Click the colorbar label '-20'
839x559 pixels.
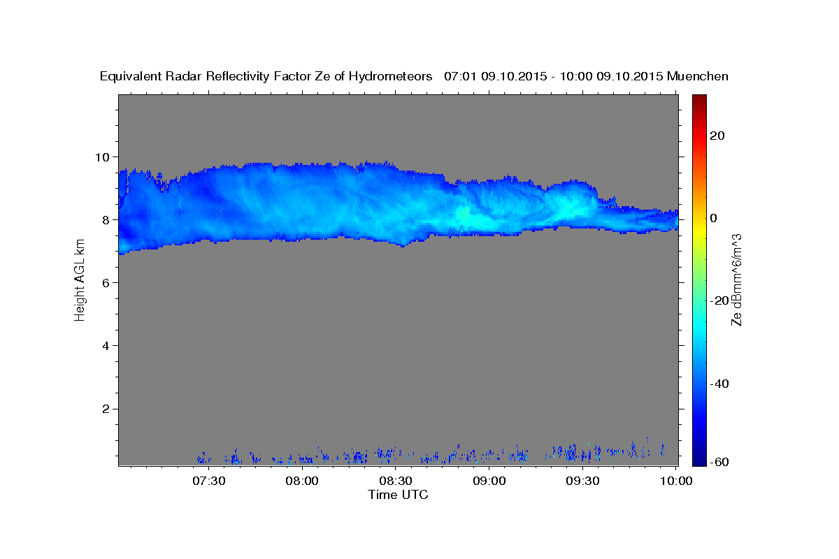pos(718,300)
